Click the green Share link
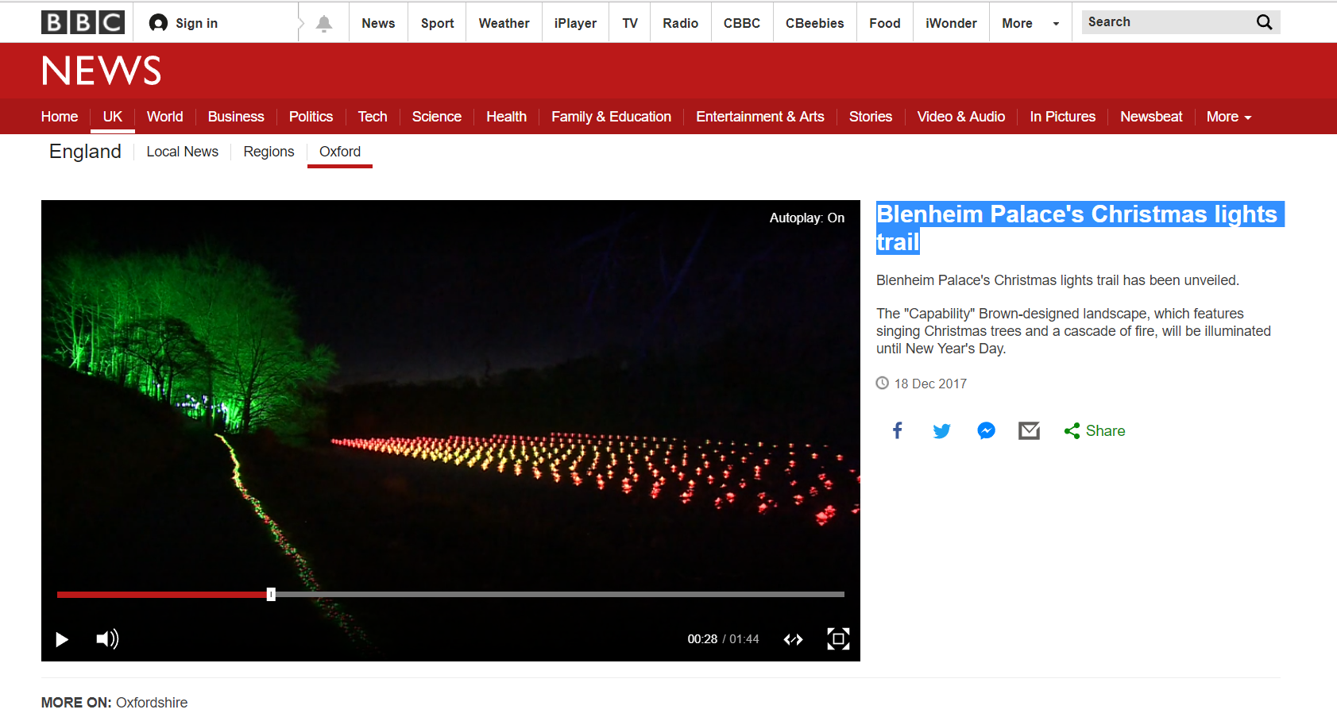This screenshot has width=1337, height=721. pos(1095,430)
